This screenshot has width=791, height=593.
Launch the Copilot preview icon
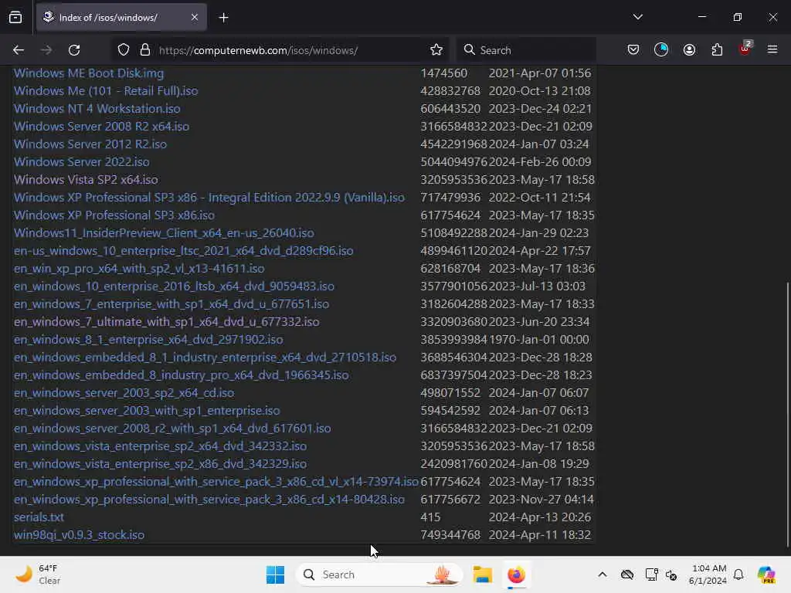766,574
